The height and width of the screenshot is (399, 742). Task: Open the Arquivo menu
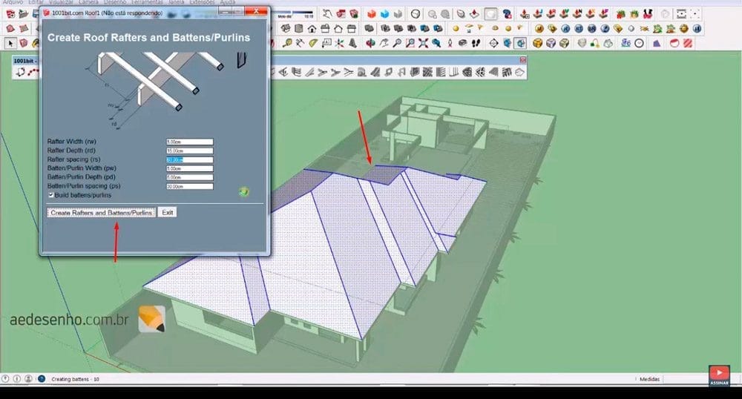point(13,2)
